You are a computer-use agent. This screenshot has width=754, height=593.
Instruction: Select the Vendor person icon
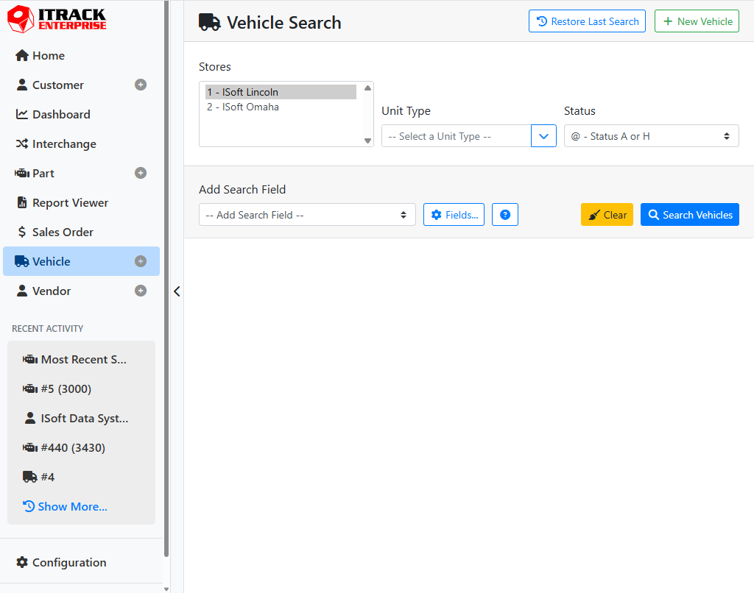[22, 291]
